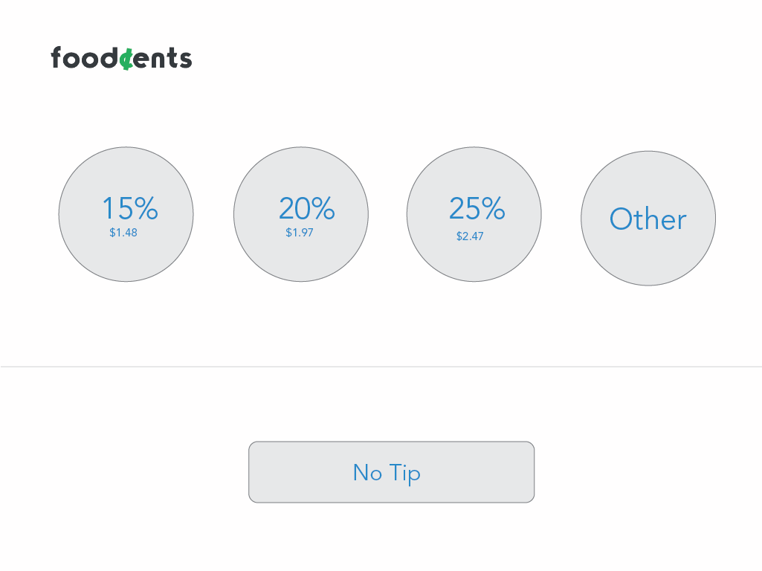Click the $1.48 tip amount label
The image size is (762, 571).
coord(123,233)
